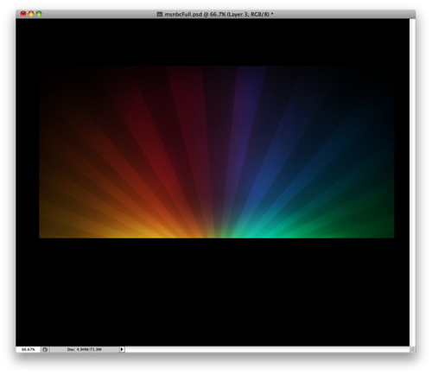Zoom the window with the green button

(39, 14)
